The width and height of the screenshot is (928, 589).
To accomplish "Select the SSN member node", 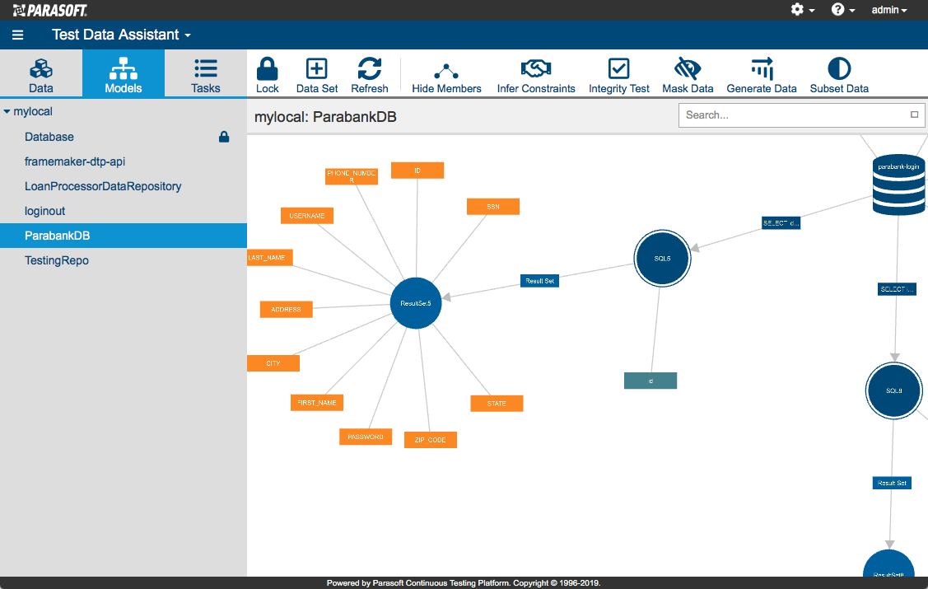I will tap(493, 207).
